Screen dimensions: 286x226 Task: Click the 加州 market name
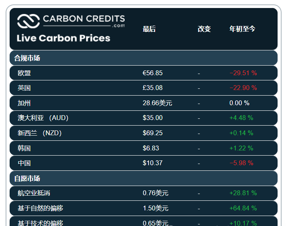coord(24,103)
